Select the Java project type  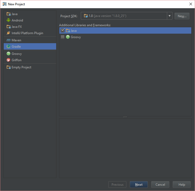click(30, 14)
